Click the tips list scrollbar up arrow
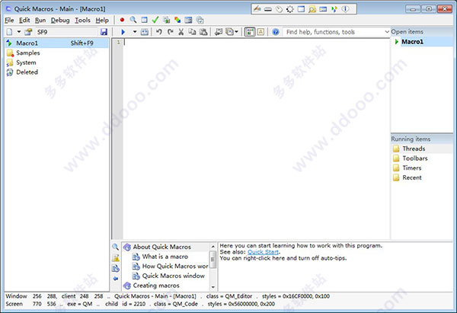Screen dimensions: 457x313 coord(213,247)
